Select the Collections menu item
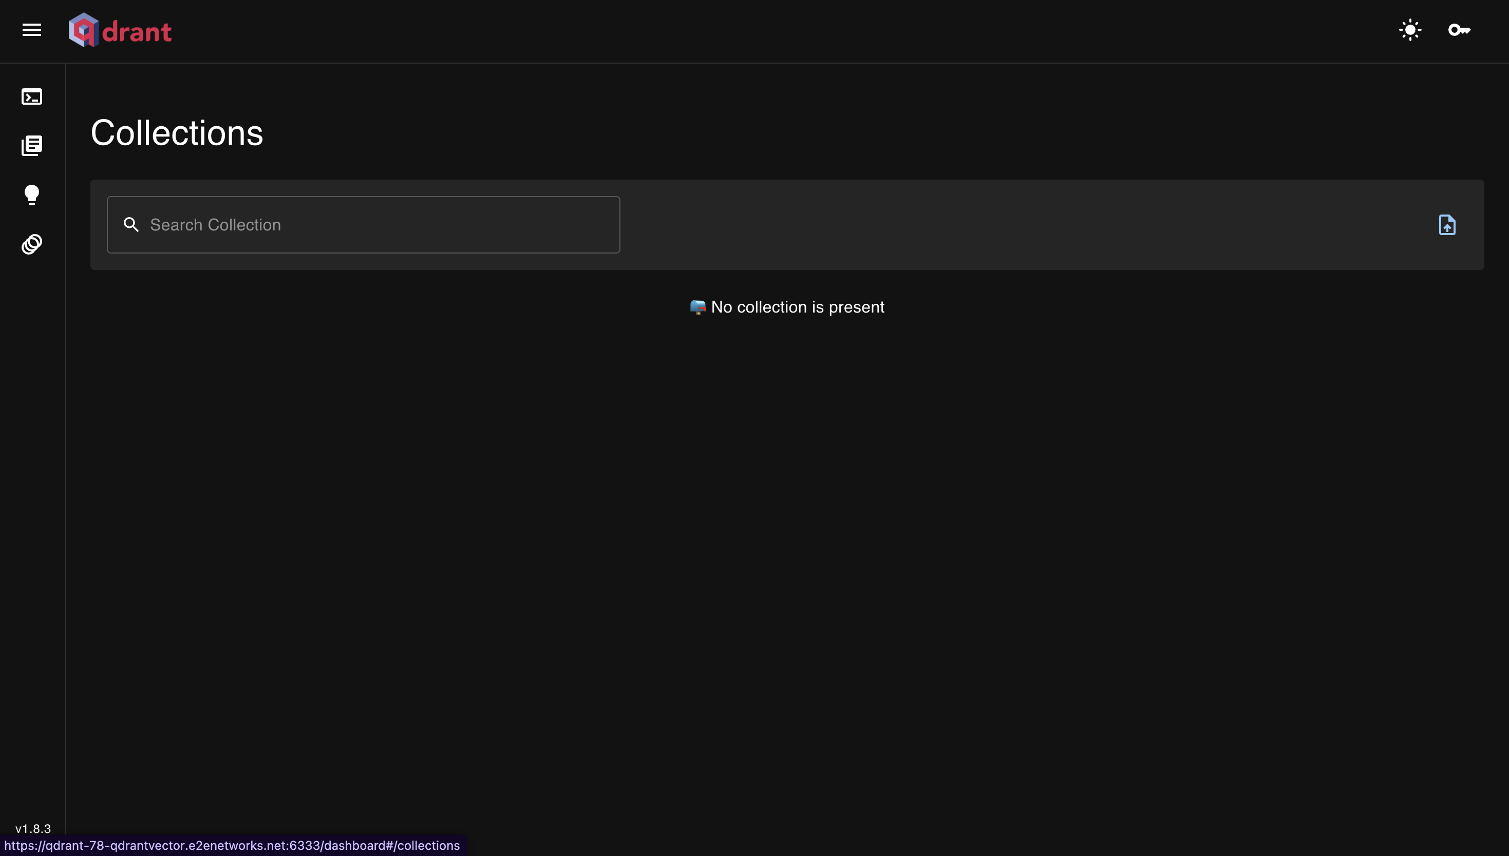Screen dimensions: 1509x856 pyautogui.click(x=31, y=145)
